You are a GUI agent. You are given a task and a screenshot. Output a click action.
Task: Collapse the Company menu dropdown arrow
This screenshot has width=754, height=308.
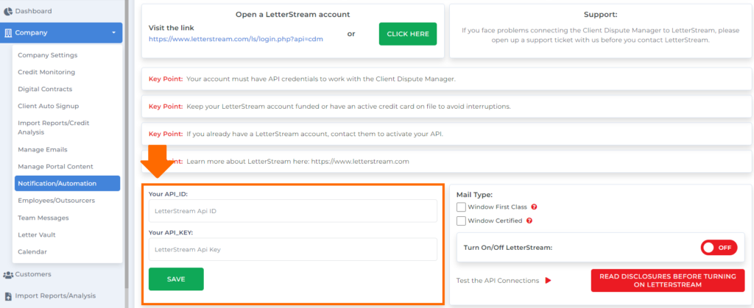pyautogui.click(x=113, y=33)
